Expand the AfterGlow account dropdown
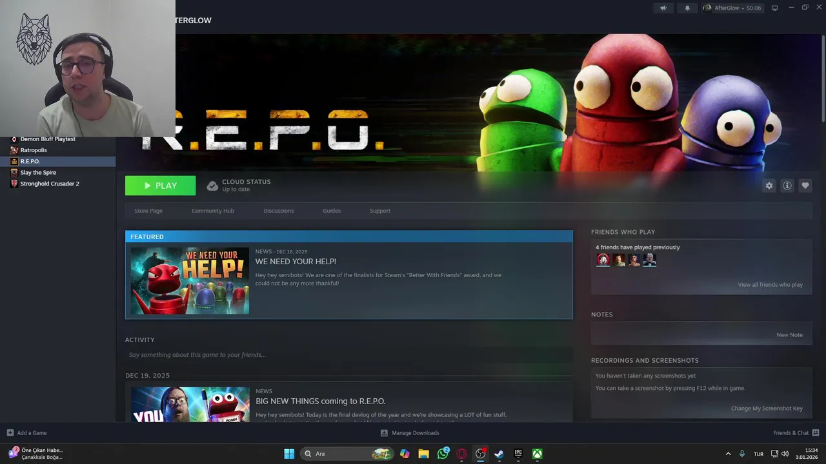826x464 pixels. tap(732, 8)
